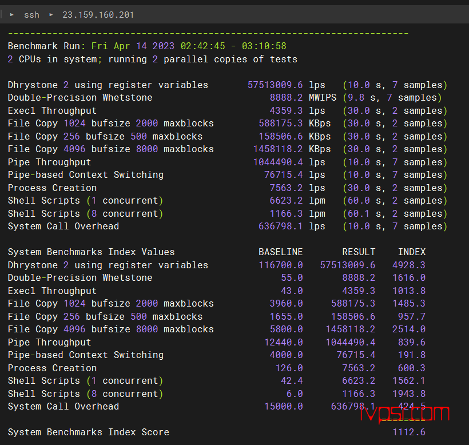Screen dimensions: 469x445
Task: Select the date 'Fri Apr 14 2023'
Action: [x=133, y=46]
